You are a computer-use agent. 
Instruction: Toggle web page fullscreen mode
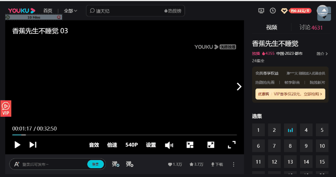tap(211, 145)
